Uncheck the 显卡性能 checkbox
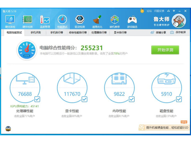The height and width of the screenshot is (143, 191). click(x=84, y=99)
